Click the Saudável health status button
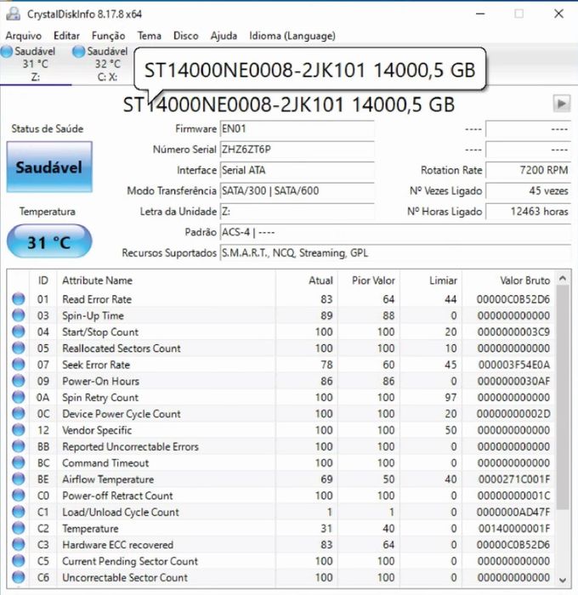This screenshot has height=595, width=578. (49, 167)
